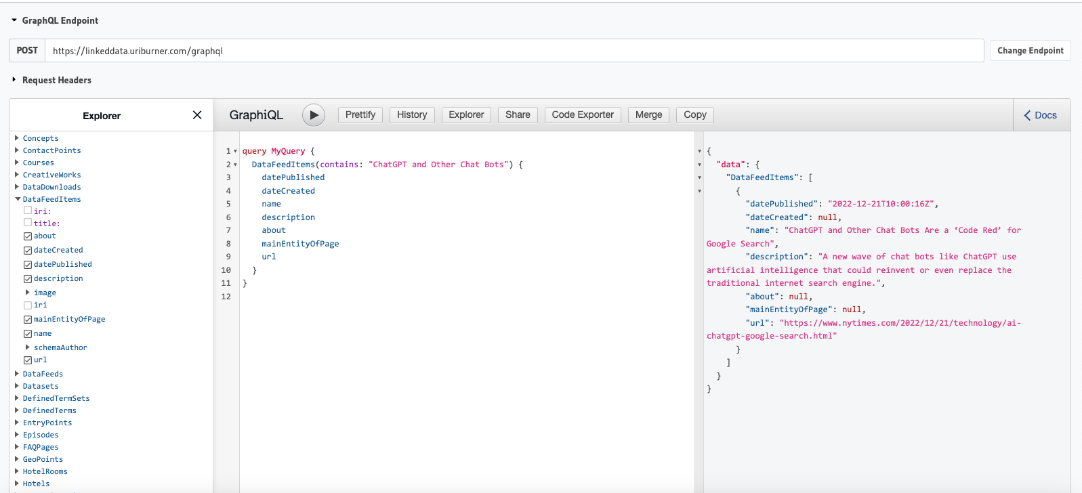Open the Docs panel chevron
The height and width of the screenshot is (493, 1082).
click(1027, 115)
